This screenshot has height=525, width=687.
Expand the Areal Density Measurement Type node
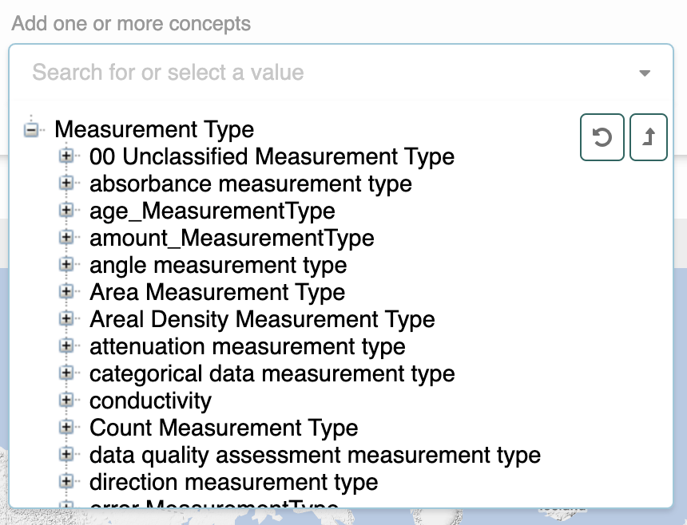click(67, 319)
